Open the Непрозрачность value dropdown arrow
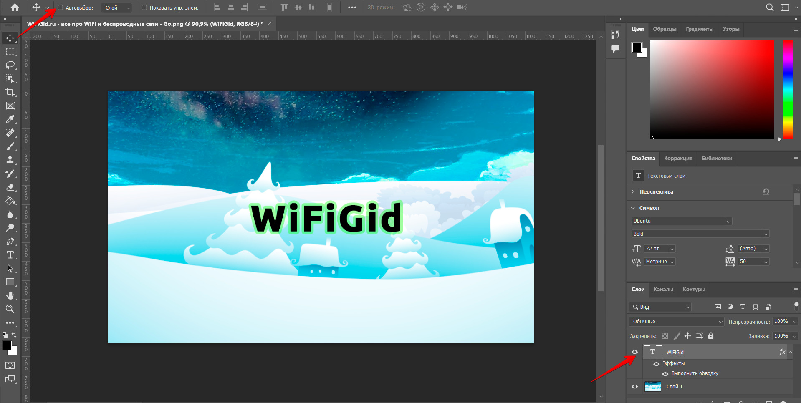The width and height of the screenshot is (801, 403). [795, 322]
